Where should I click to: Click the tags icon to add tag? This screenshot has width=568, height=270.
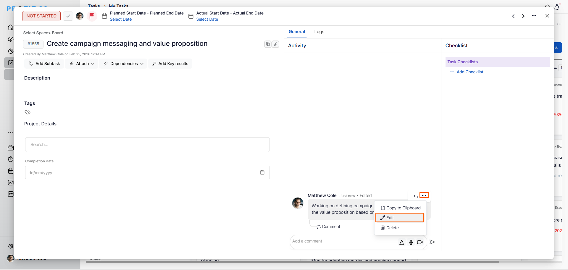pos(28,112)
